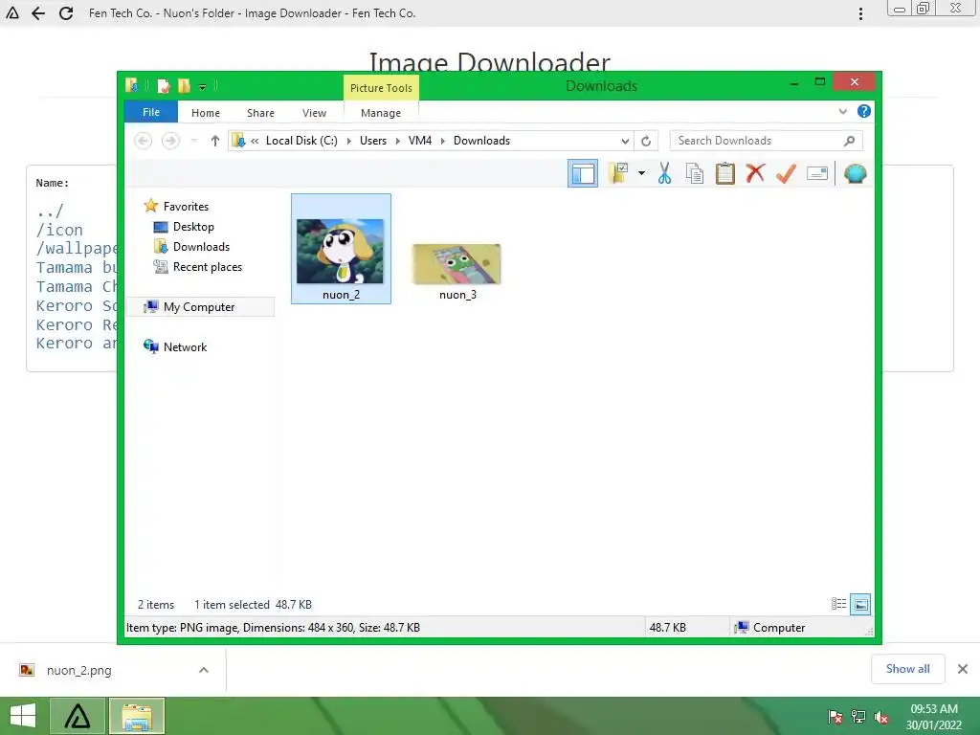The image size is (980, 735).
Task: Click the File Explorer taskbar icon
Action: (x=137, y=716)
